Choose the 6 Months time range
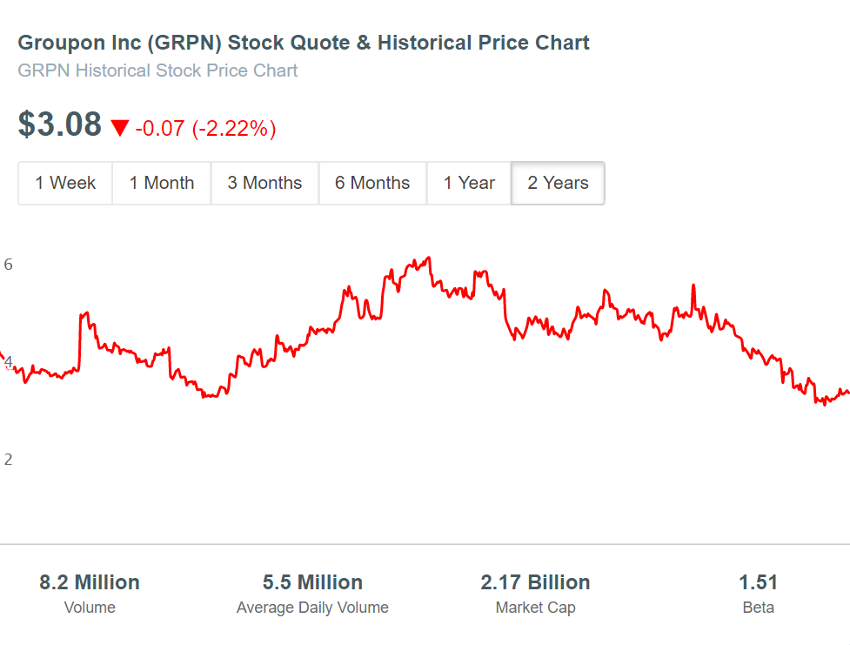Viewport: 850px width, 645px height. (x=372, y=183)
